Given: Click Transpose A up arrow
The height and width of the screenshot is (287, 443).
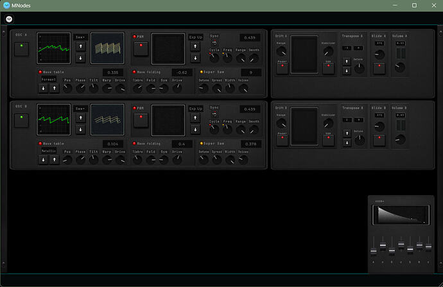Looking at the screenshot, I should pyautogui.click(x=347, y=61).
